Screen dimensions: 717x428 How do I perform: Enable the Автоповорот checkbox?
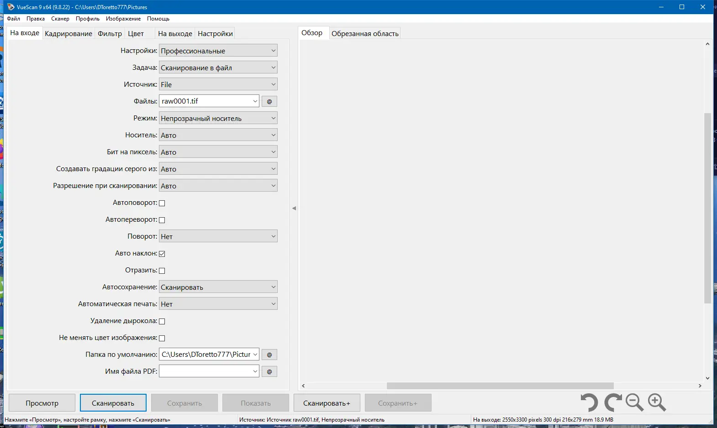[x=162, y=203]
